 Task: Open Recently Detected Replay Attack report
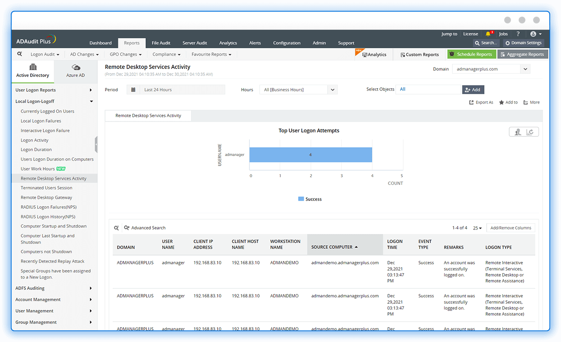[53, 261]
